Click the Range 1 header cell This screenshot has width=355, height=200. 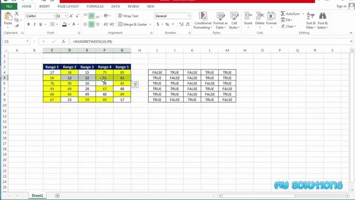point(52,67)
